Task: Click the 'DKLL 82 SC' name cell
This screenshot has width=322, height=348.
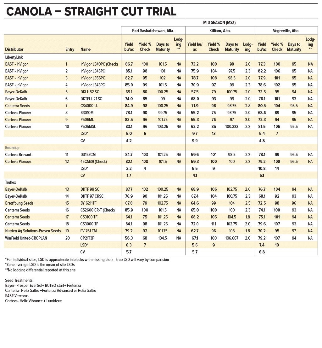Action: pyautogui.click(x=90, y=92)
